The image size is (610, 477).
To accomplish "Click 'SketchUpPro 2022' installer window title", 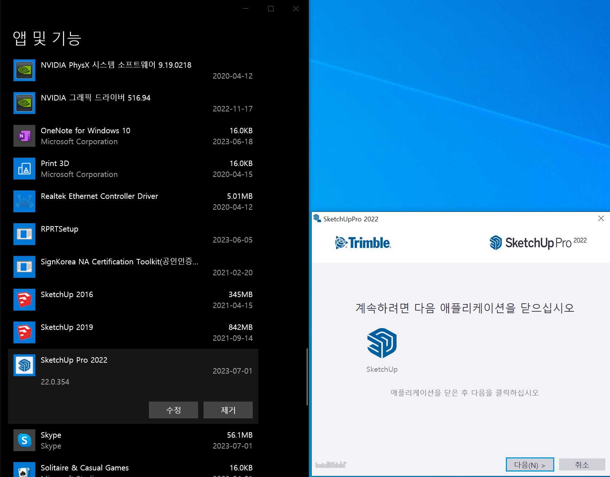I will pos(351,219).
